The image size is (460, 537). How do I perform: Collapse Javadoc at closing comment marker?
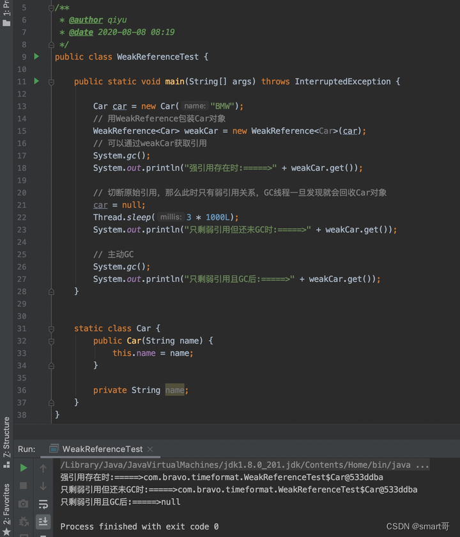tap(51, 45)
